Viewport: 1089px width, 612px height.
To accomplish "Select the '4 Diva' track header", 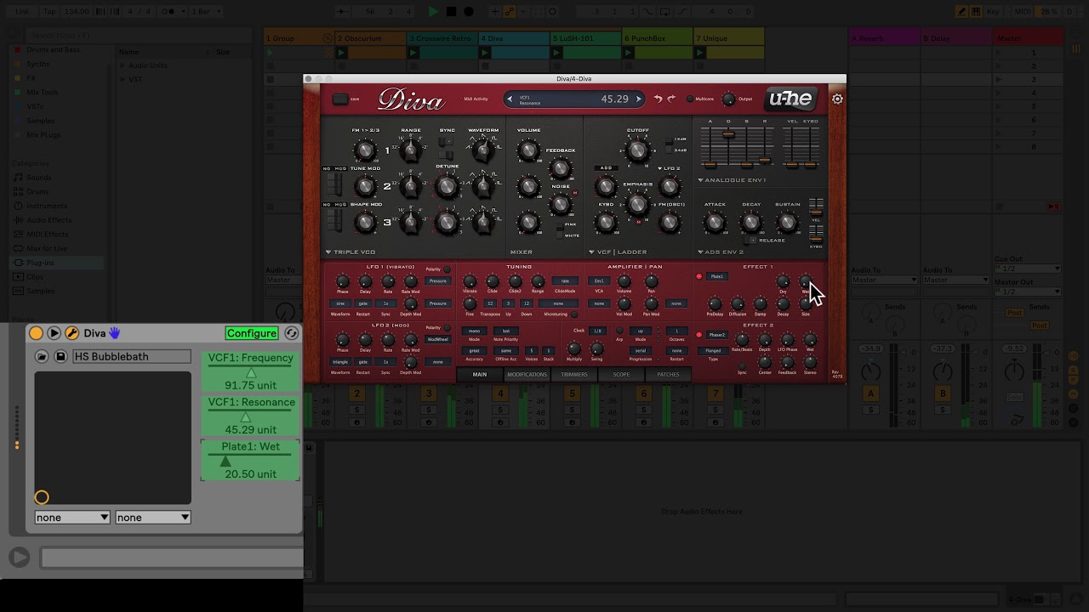I will tap(514, 38).
